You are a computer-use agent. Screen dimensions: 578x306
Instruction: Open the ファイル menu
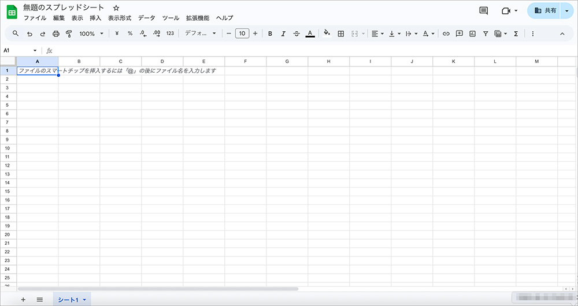(x=35, y=18)
